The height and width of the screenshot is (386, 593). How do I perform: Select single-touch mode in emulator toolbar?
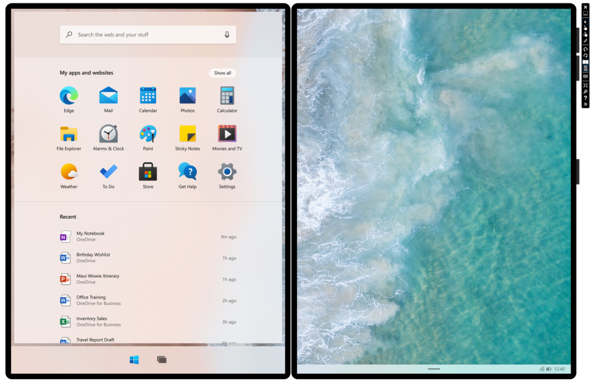click(585, 28)
